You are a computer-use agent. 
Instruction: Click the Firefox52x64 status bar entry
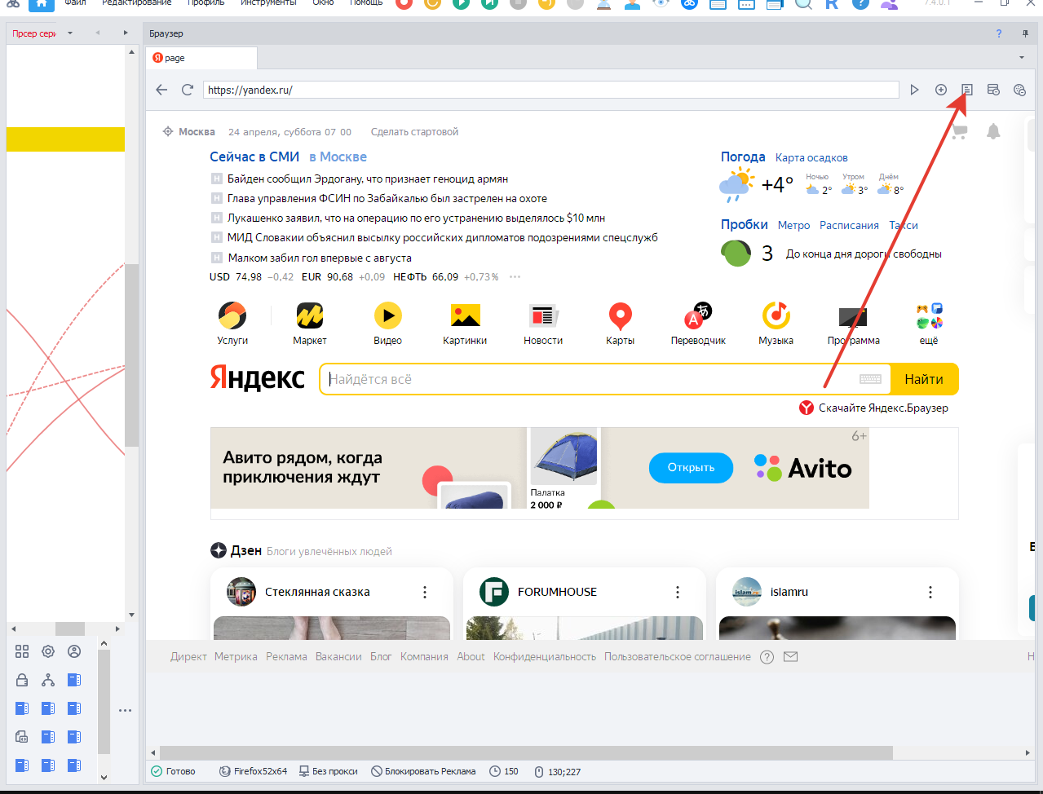(x=254, y=771)
